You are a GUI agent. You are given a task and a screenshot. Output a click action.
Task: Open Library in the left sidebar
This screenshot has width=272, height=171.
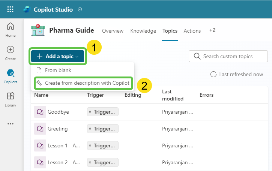point(11,99)
